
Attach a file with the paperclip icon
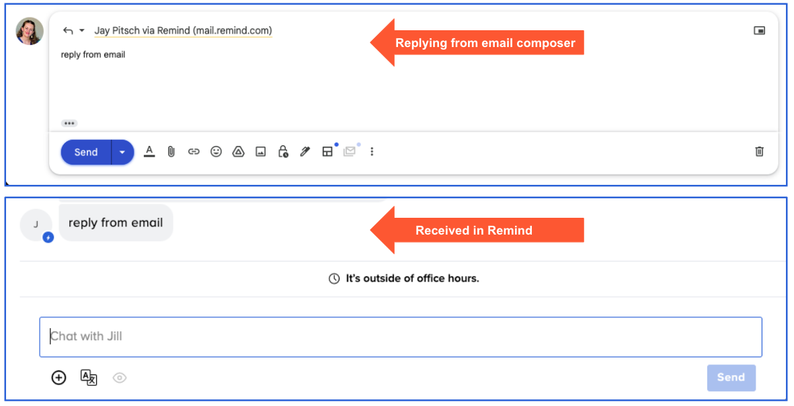(171, 152)
